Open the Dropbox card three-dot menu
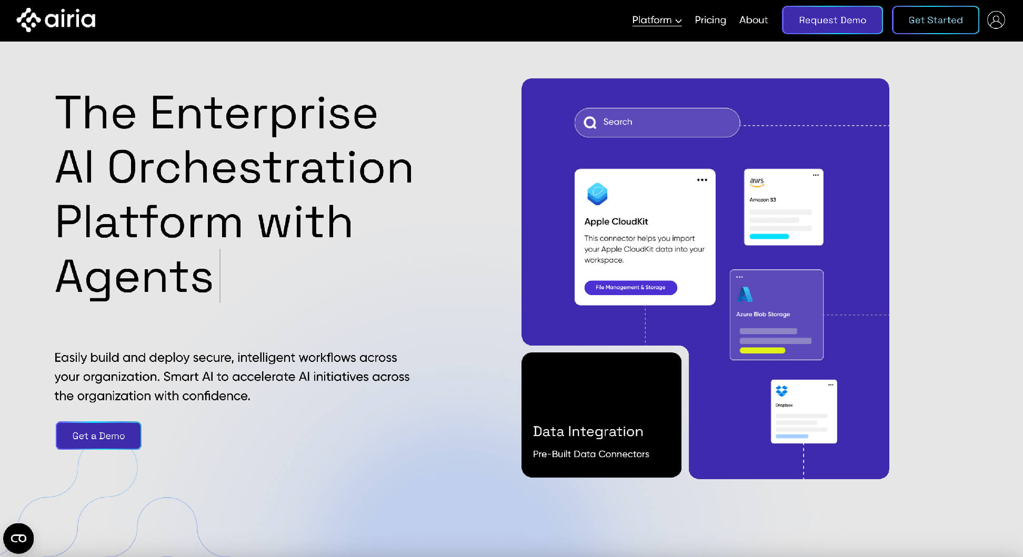The image size is (1023, 557). click(x=830, y=385)
